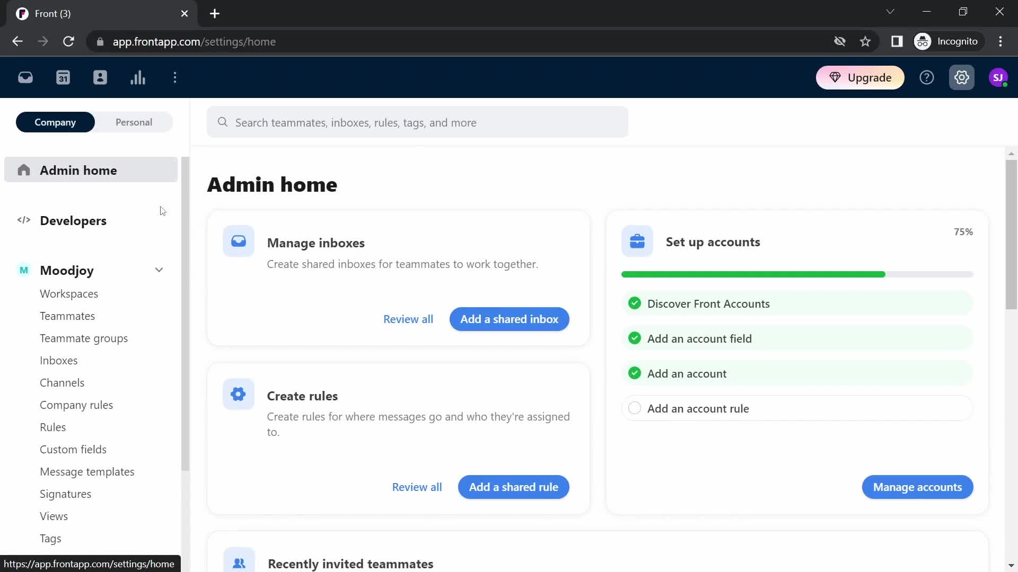Click the Admin home house icon
Viewport: 1018px width, 572px height.
tap(23, 171)
